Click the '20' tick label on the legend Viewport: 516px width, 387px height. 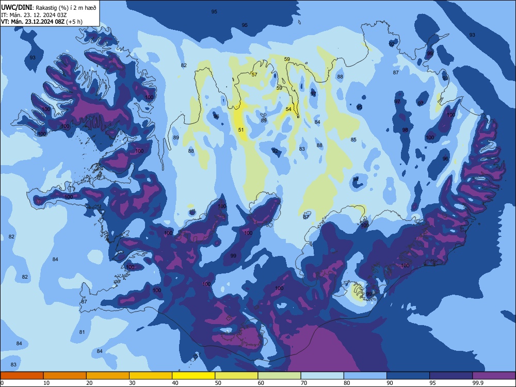(89, 383)
